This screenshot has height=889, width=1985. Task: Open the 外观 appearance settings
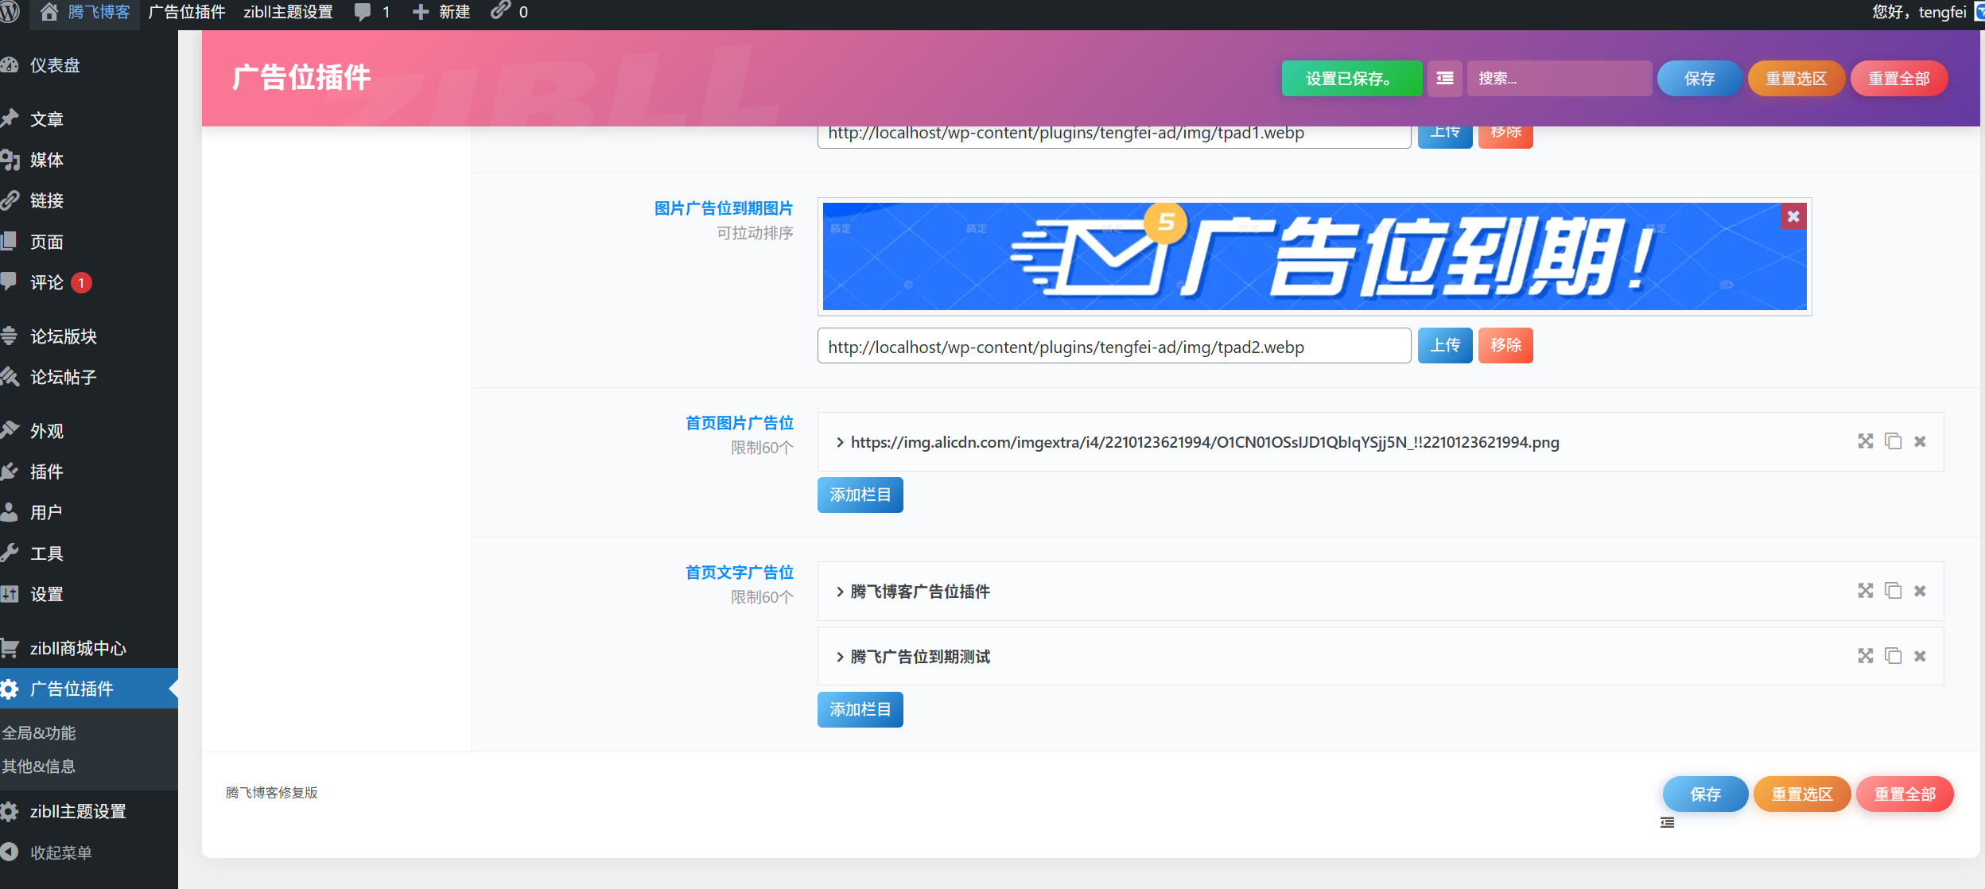(x=46, y=430)
